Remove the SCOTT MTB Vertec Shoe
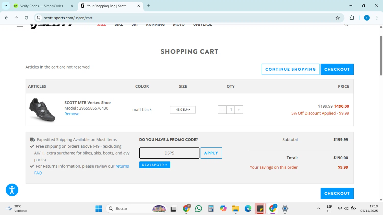The image size is (383, 215). (72, 114)
